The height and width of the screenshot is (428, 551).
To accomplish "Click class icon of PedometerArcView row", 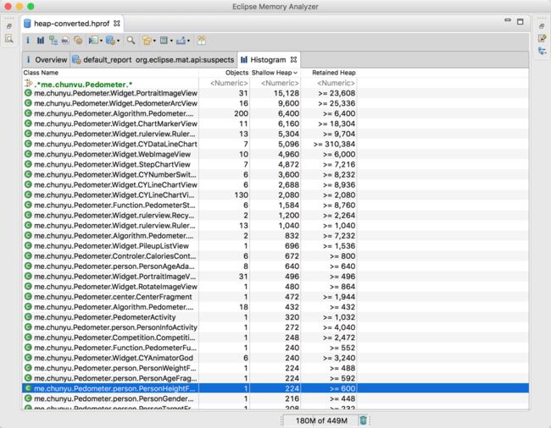I will click(x=28, y=103).
